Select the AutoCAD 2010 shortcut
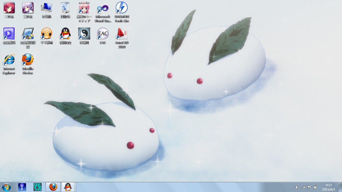This screenshot has width=342, height=192. coord(122,38)
